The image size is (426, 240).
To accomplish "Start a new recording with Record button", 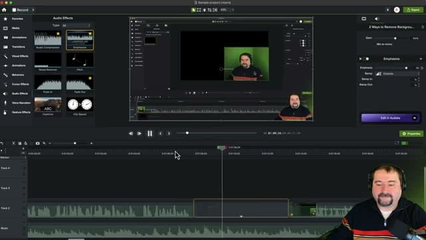I will pos(21,10).
